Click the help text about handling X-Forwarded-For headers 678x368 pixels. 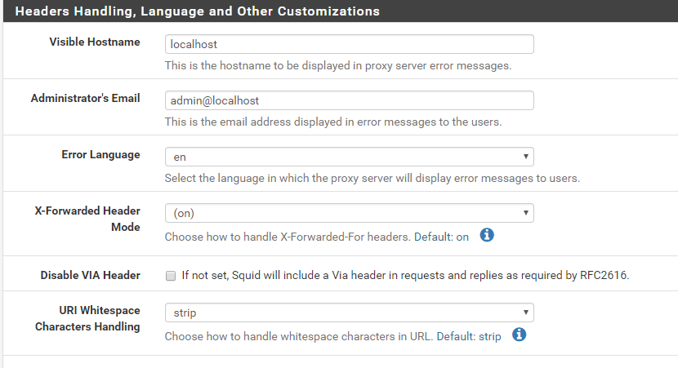(317, 237)
